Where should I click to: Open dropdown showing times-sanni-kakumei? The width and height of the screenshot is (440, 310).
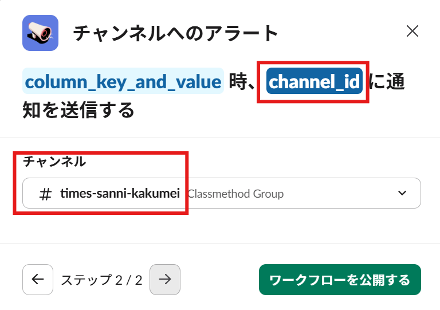coord(120,194)
